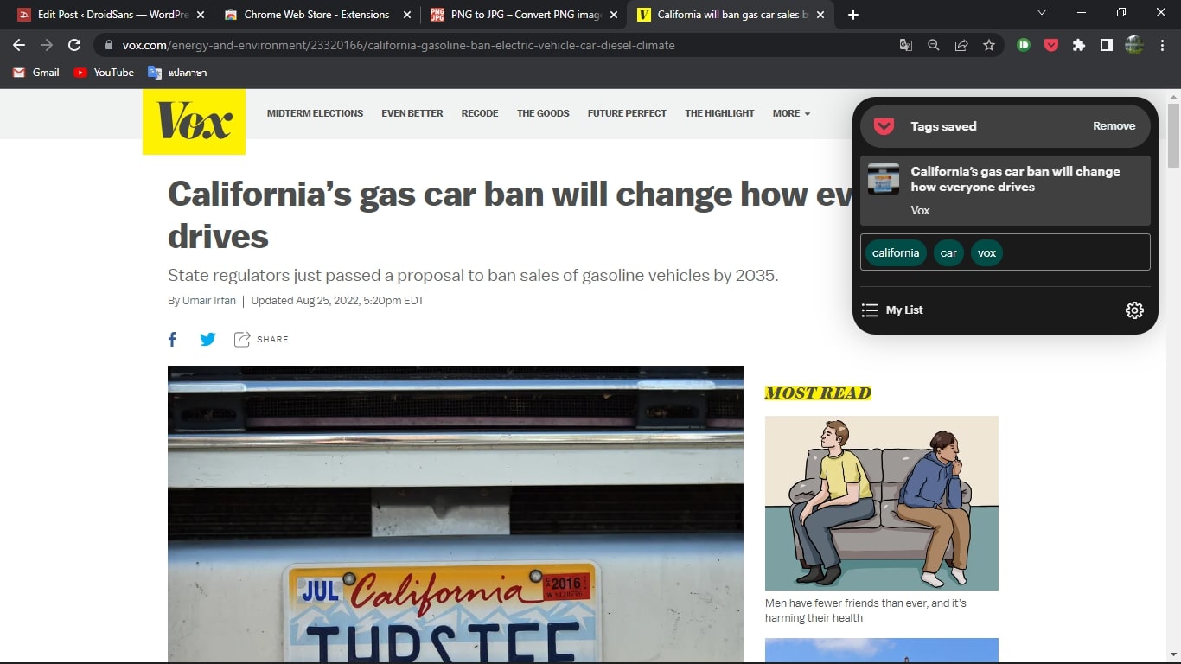Open the couch illustration article thumbnail
Image resolution: width=1181 pixels, height=664 pixels.
click(881, 502)
